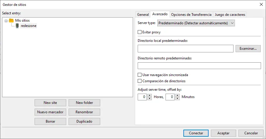266x139 pixels.
Task: Click the New site button
Action: coord(50,103)
